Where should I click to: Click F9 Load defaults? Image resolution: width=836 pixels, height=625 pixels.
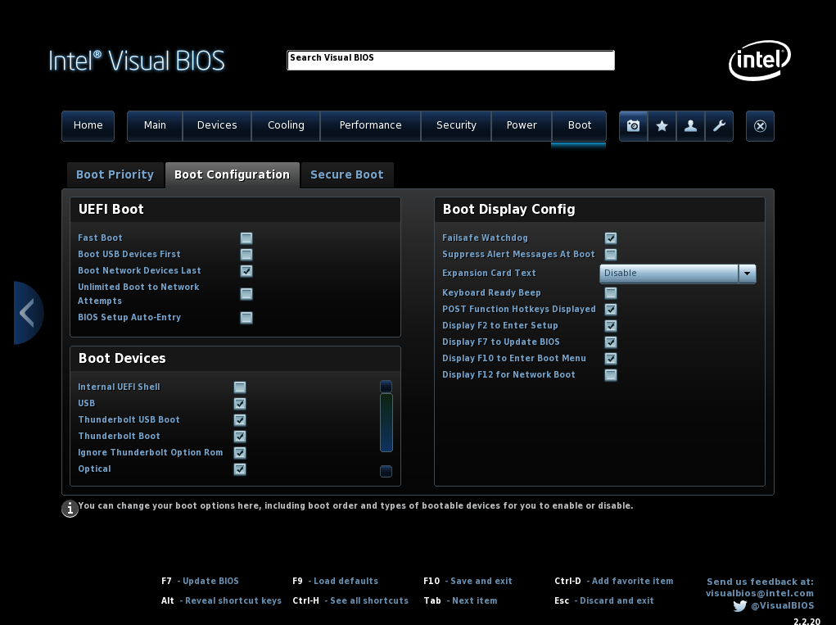coord(336,582)
